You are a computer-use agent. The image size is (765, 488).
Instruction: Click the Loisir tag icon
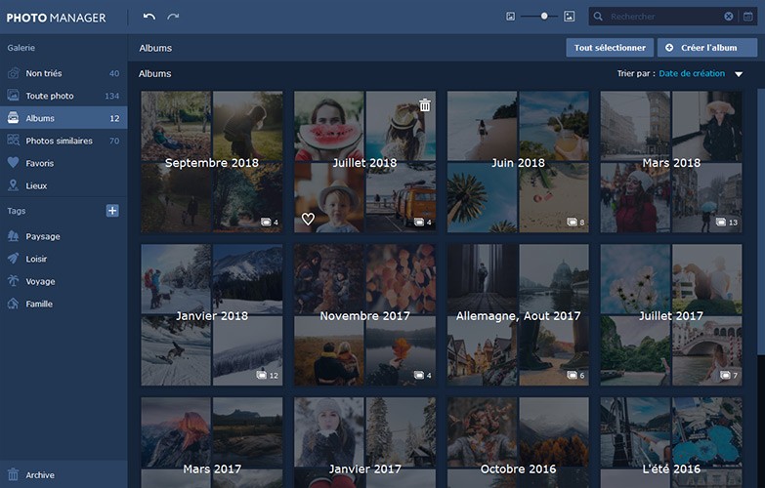13,259
